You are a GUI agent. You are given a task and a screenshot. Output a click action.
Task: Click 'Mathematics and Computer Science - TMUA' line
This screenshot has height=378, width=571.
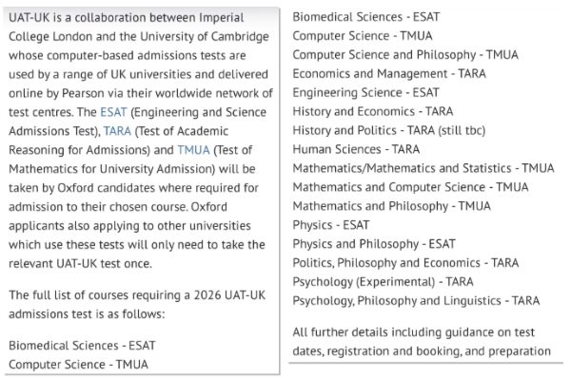[x=411, y=187]
